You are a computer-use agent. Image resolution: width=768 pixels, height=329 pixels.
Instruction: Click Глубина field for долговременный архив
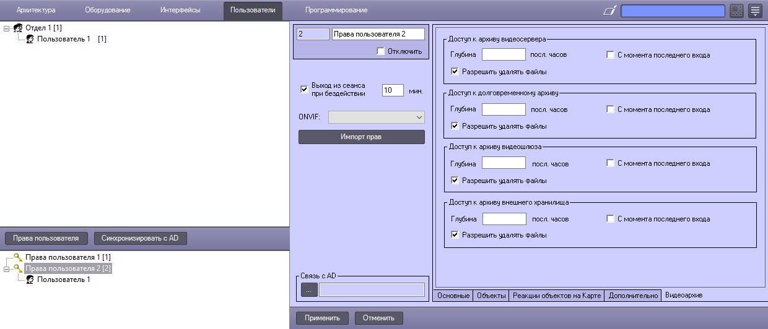pos(504,109)
